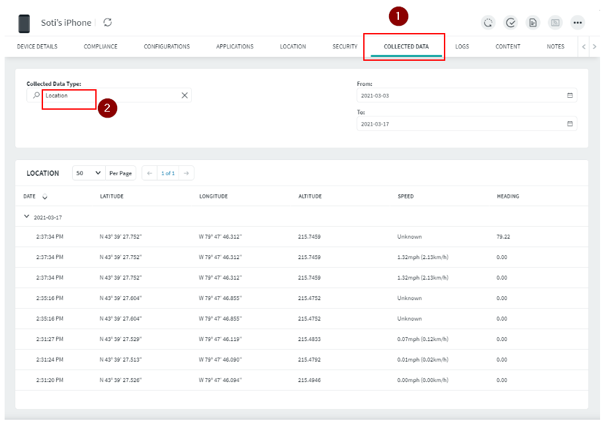Click the 1 of 1 page indicator
The height and width of the screenshot is (427, 608).
168,173
